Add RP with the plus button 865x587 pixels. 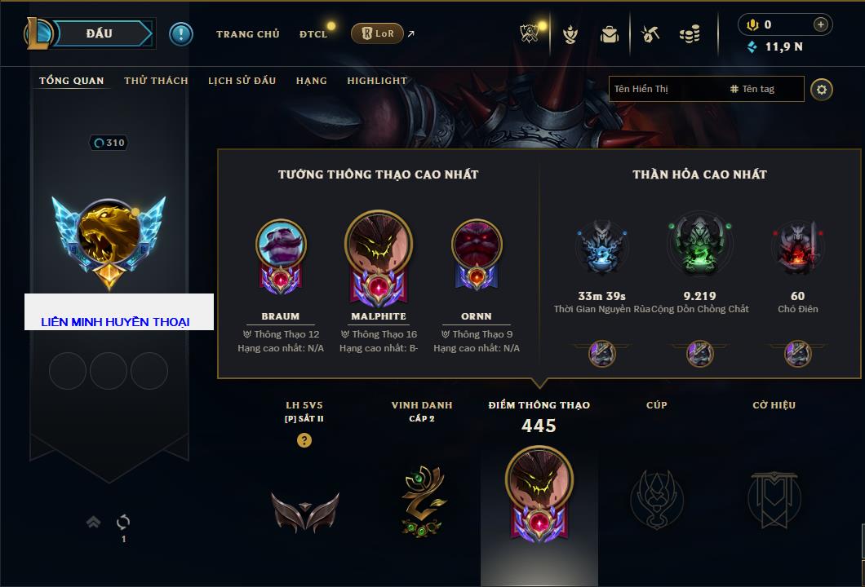click(x=821, y=24)
